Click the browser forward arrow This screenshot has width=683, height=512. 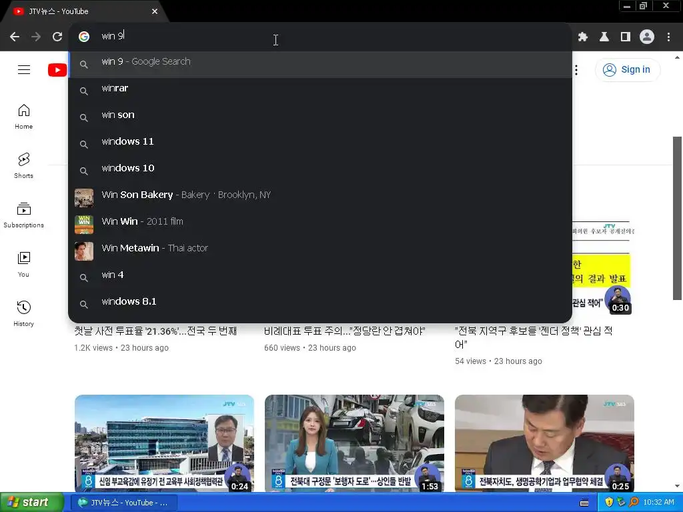pos(36,37)
